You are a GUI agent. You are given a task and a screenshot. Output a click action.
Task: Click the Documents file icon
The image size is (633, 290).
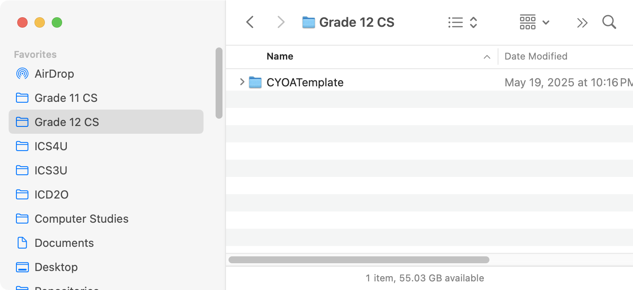pyautogui.click(x=22, y=243)
